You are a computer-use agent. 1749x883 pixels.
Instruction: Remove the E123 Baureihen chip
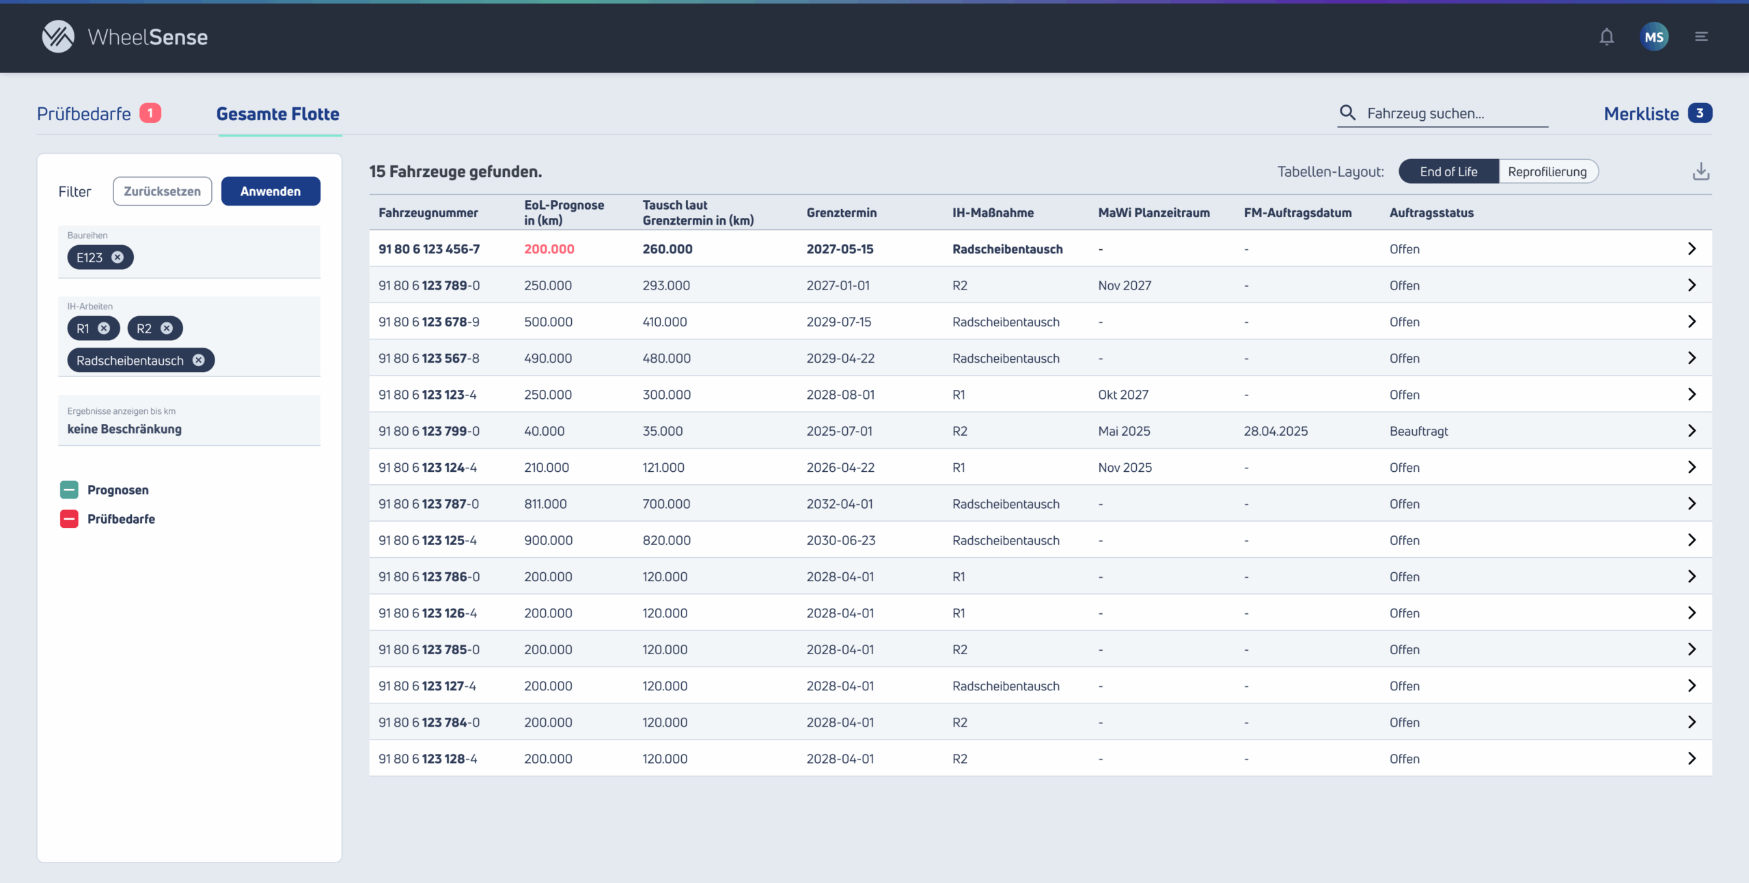[x=118, y=257]
